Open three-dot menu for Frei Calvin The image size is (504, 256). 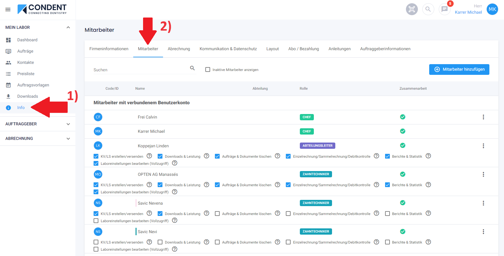pyautogui.click(x=483, y=117)
